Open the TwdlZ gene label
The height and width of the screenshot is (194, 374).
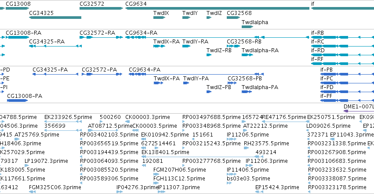click(x=214, y=13)
